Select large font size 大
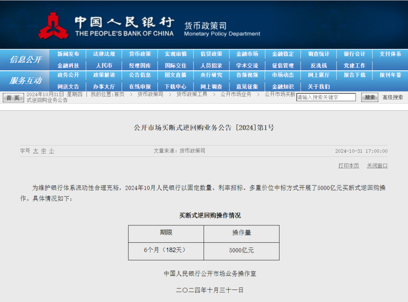 pos(36,151)
